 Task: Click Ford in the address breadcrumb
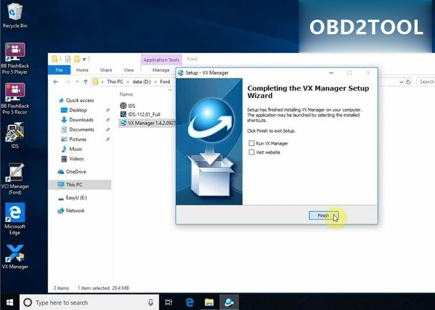click(x=165, y=82)
